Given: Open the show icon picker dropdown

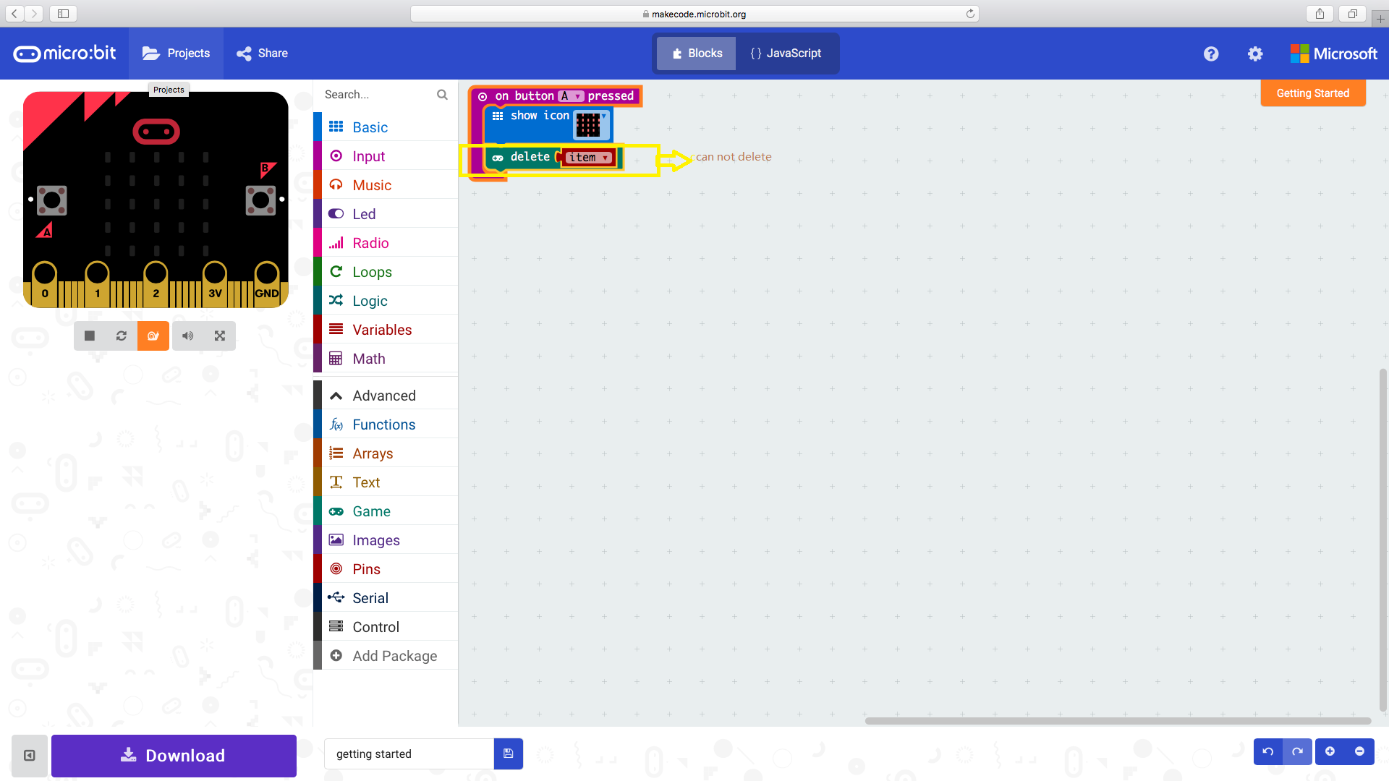Looking at the screenshot, I should [591, 124].
